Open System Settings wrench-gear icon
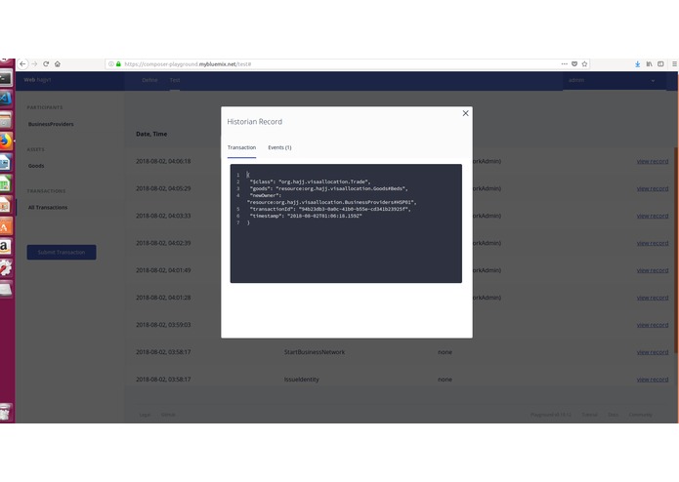Viewport: 679px width, 482px height. coord(6,268)
